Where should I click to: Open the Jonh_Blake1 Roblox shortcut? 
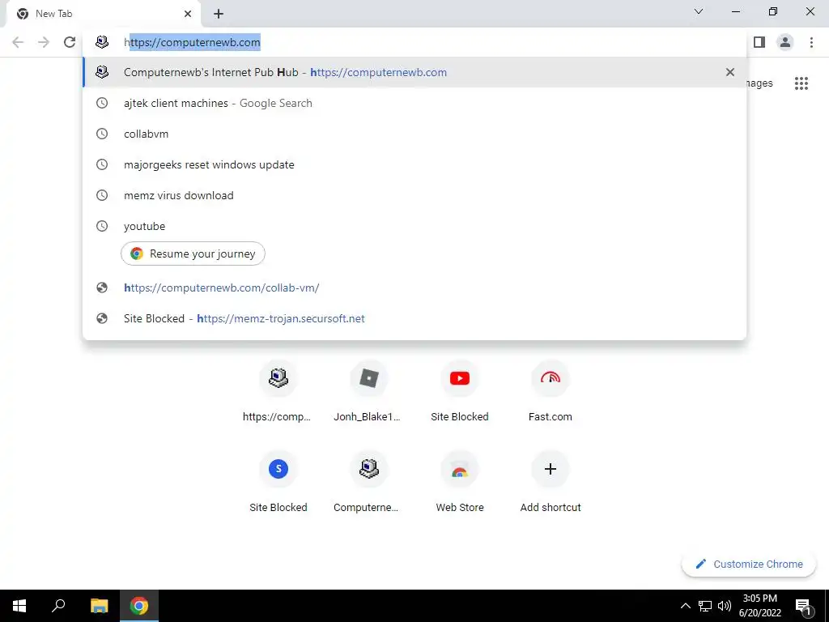point(368,393)
